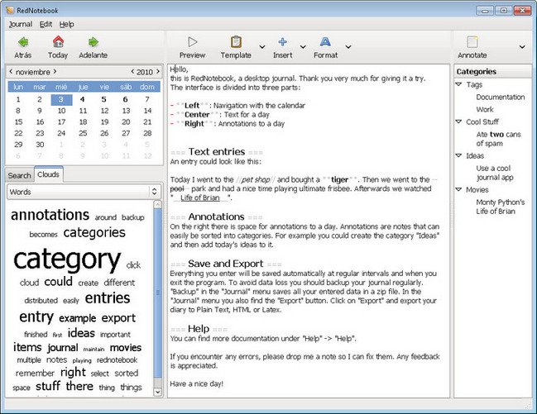
Task: Click the cloud scrollbar down arrow
Action: coord(157,392)
